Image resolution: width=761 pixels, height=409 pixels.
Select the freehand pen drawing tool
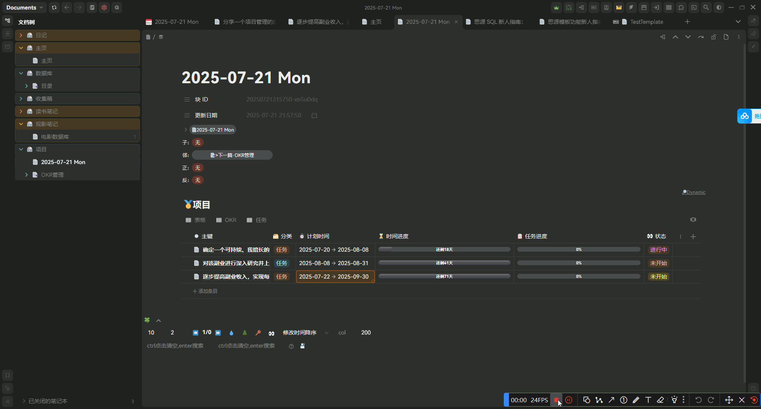click(636, 399)
